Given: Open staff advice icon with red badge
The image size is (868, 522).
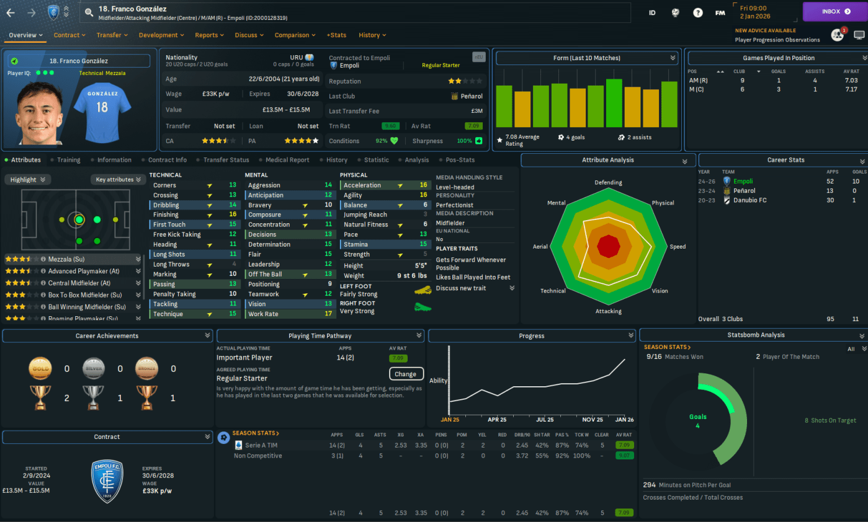Looking at the screenshot, I should coord(838,35).
